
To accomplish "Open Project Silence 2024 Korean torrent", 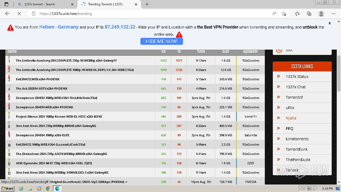I will coord(59,117).
